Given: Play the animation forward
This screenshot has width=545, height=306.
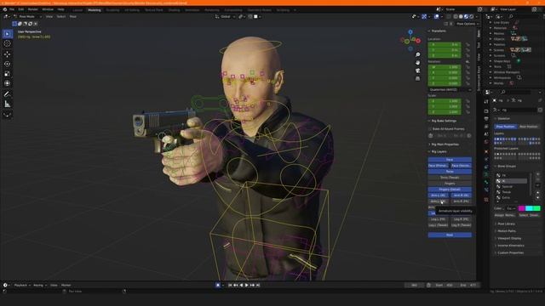Looking at the screenshot, I should coord(247,286).
